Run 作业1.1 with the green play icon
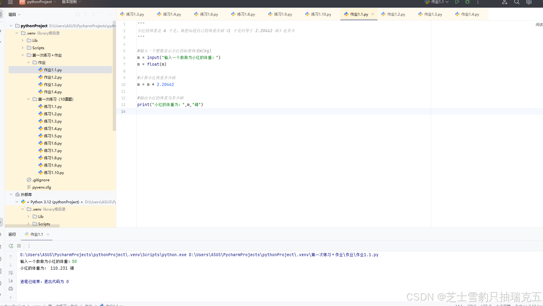This screenshot has height=306, width=543. click(457, 2)
